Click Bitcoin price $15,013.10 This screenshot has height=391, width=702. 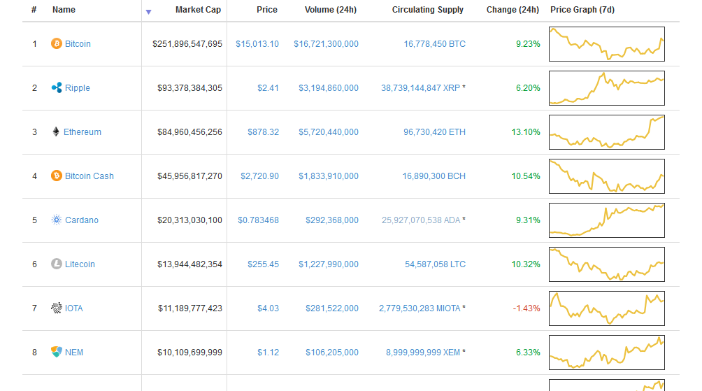tap(257, 44)
